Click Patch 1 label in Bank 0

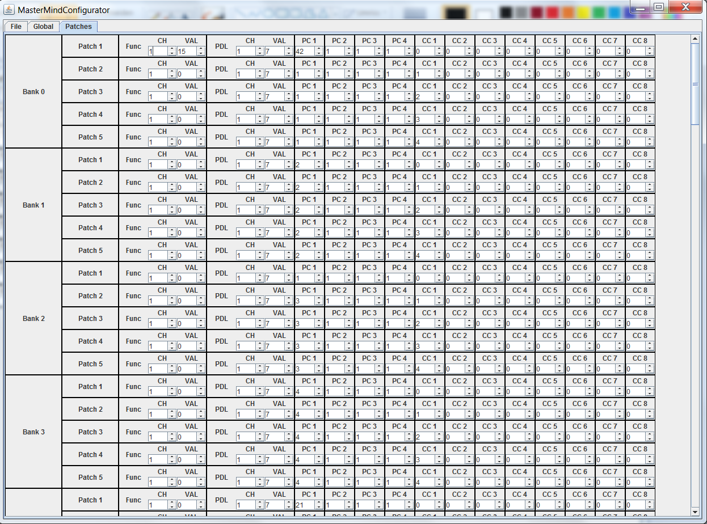coord(90,47)
